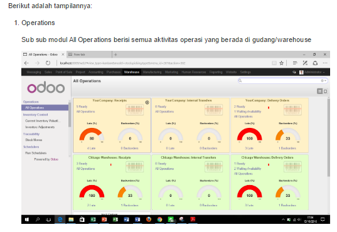The image size is (337, 232).
Task: Click 1 Waiting Availability on YourCompany Delivery Orders
Action: pyautogui.click(x=248, y=112)
